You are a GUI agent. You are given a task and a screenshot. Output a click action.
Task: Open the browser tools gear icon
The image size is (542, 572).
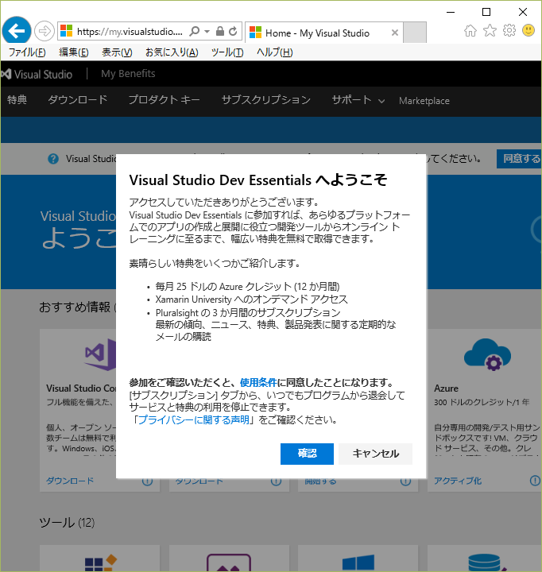509,31
